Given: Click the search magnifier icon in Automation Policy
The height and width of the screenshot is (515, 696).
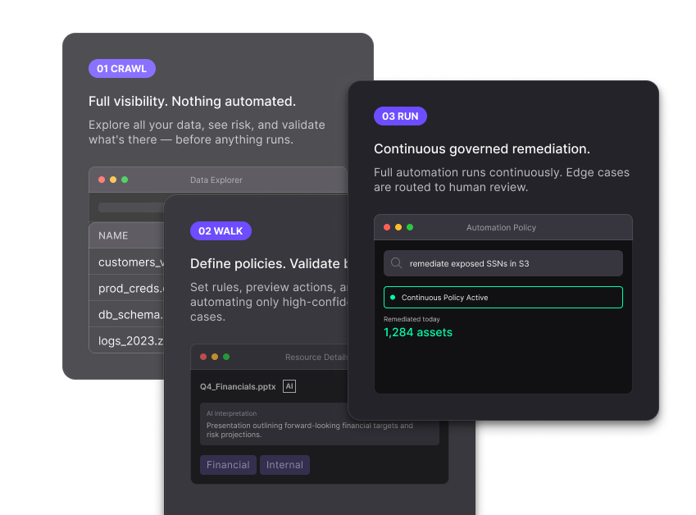Looking at the screenshot, I should click(396, 263).
